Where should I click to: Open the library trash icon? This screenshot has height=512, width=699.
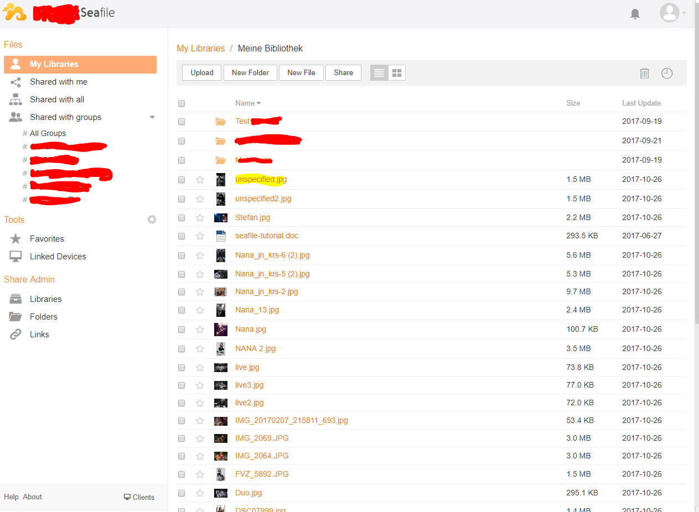click(644, 73)
